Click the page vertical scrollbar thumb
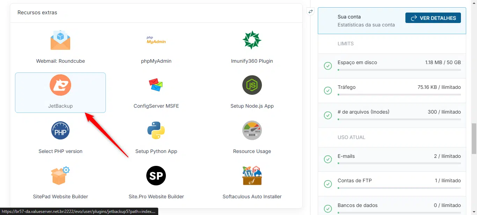 pyautogui.click(x=474, y=138)
